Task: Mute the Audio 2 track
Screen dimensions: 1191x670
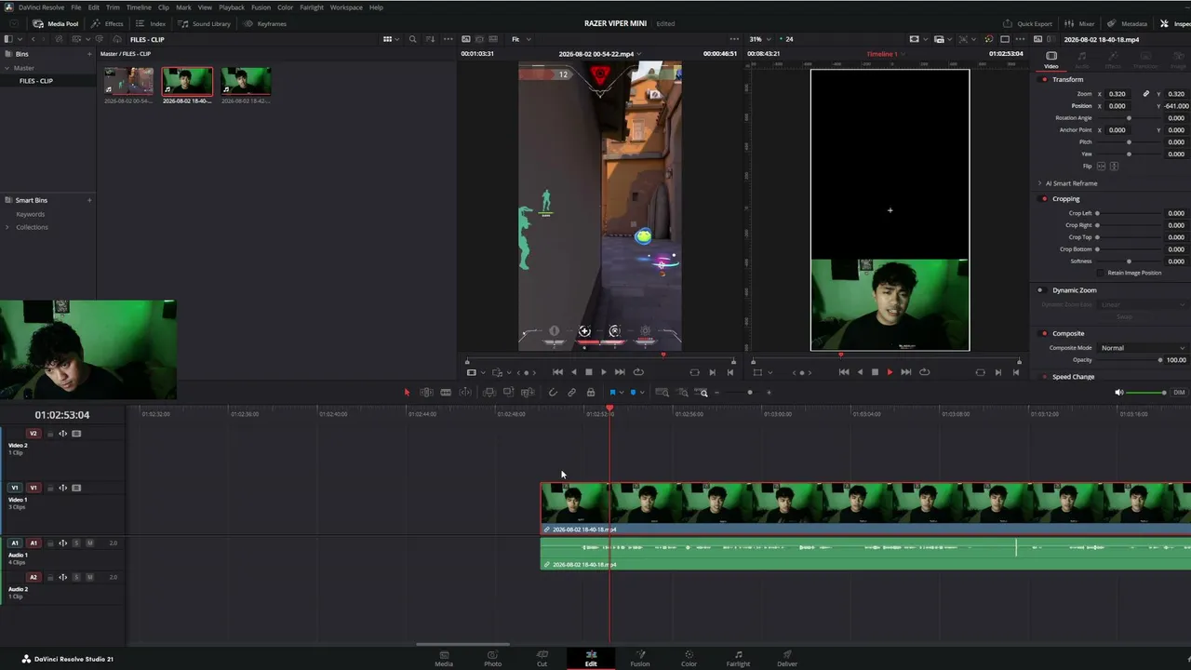Action: [x=89, y=577]
